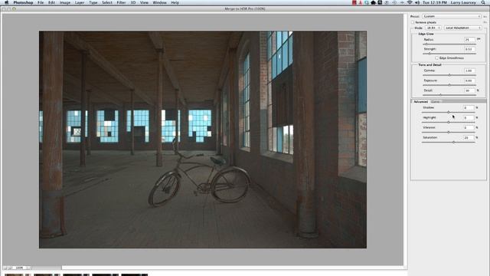Screen dimensions: 490x276
Task: Click the Edge Glow Radius value field
Action: click(469, 40)
